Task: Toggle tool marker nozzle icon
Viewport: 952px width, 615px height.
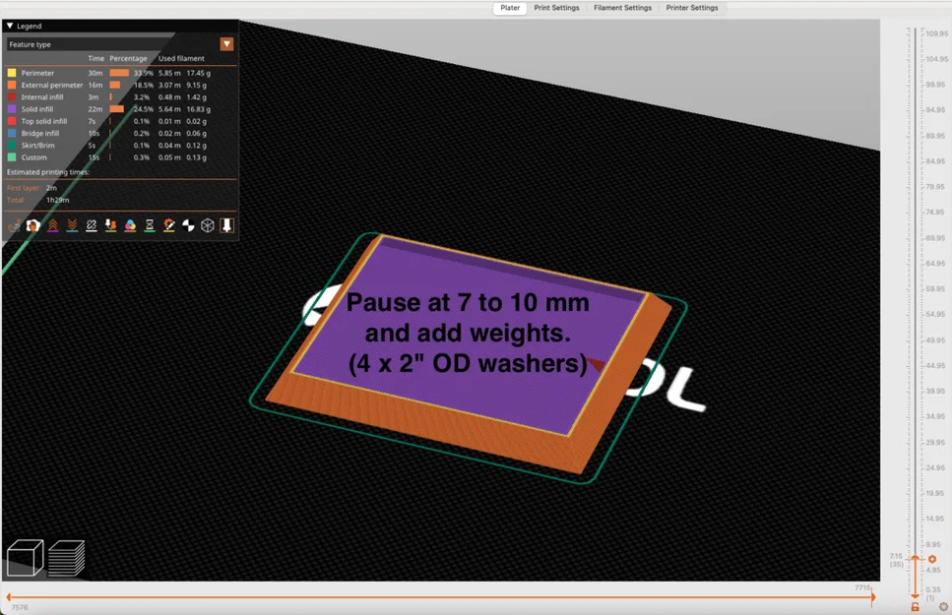Action: pos(227,225)
